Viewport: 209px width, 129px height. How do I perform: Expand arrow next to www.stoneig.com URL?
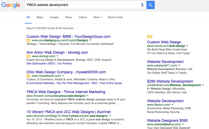[x=58, y=56]
